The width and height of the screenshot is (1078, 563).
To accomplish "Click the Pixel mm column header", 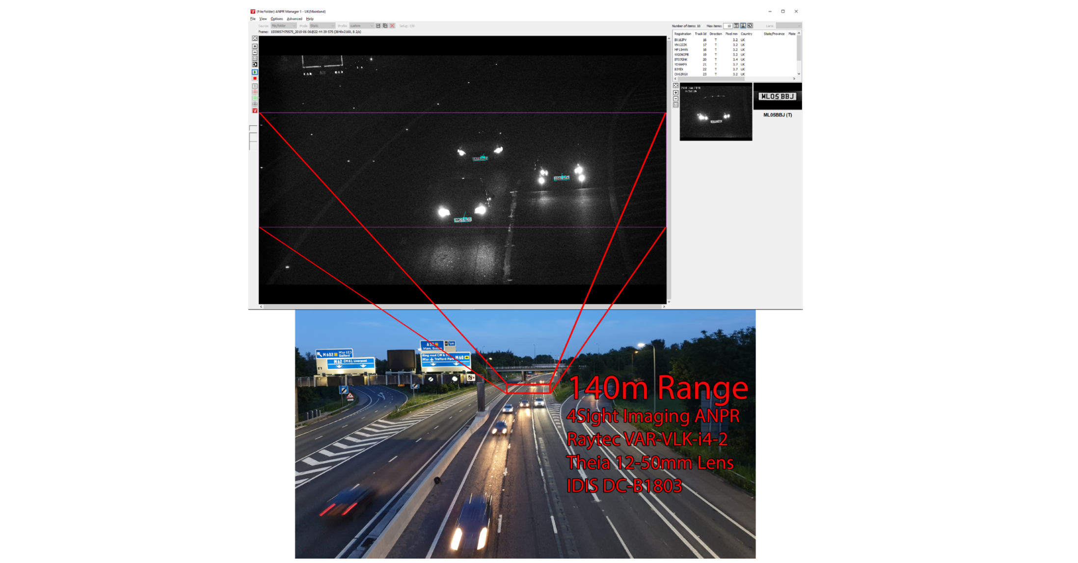I will pyautogui.click(x=731, y=34).
